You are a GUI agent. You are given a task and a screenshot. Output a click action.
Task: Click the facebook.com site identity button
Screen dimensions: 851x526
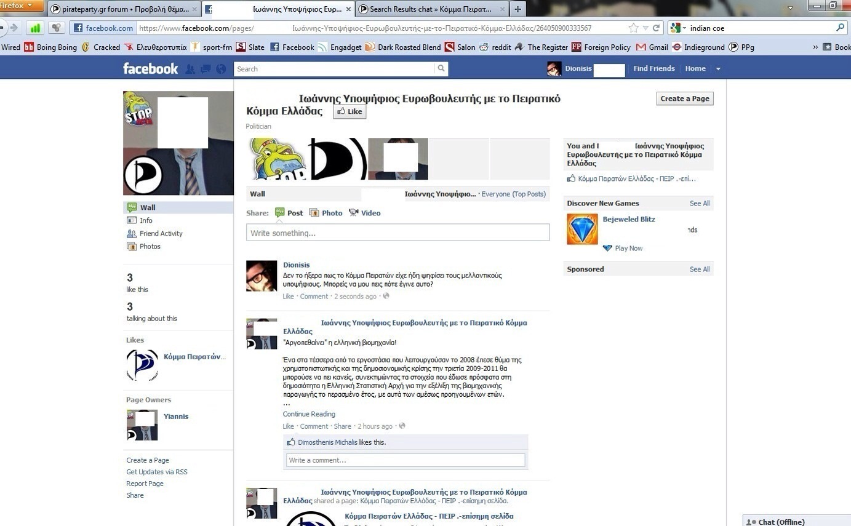103,28
